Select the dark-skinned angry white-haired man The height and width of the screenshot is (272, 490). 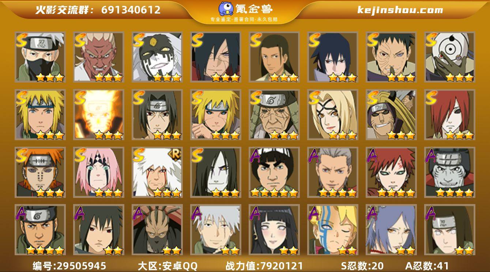[x=99, y=57]
